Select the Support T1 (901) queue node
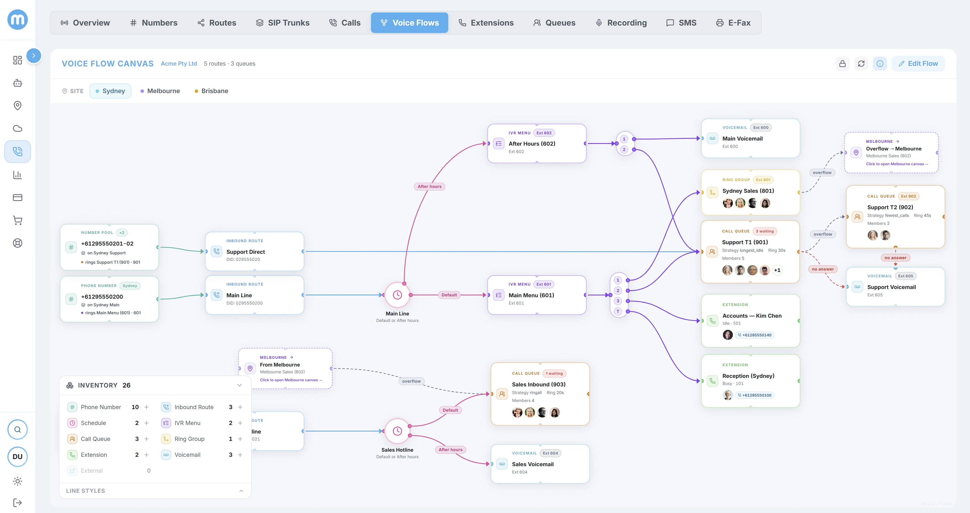This screenshot has width=970, height=513. tap(750, 252)
